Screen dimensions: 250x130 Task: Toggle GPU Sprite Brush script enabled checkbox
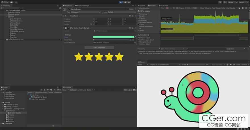coord(68,28)
